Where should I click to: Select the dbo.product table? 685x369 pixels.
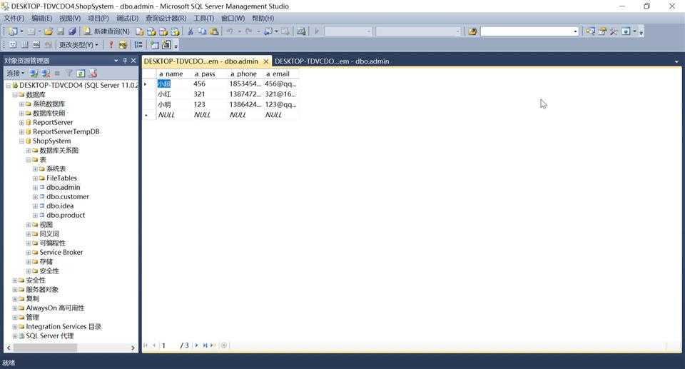(x=66, y=215)
